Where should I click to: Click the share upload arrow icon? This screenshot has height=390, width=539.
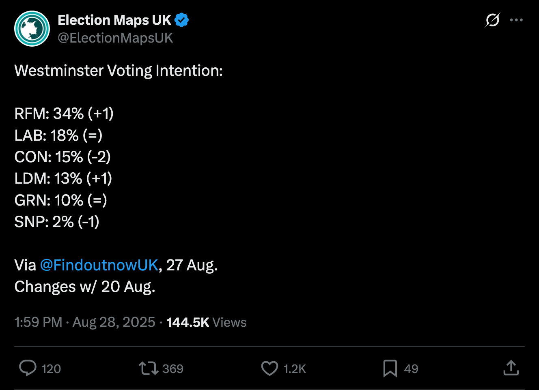(x=511, y=368)
